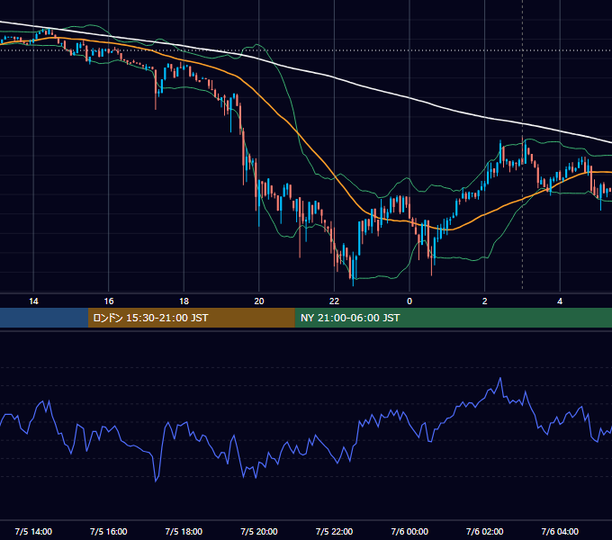Image resolution: width=612 pixels, height=540 pixels.
Task: Click the 7/6 00:00 time label
Action: pos(409,531)
